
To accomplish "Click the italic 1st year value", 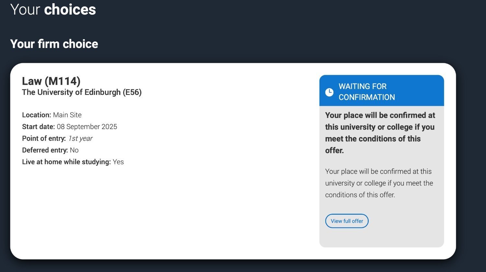I will point(80,139).
